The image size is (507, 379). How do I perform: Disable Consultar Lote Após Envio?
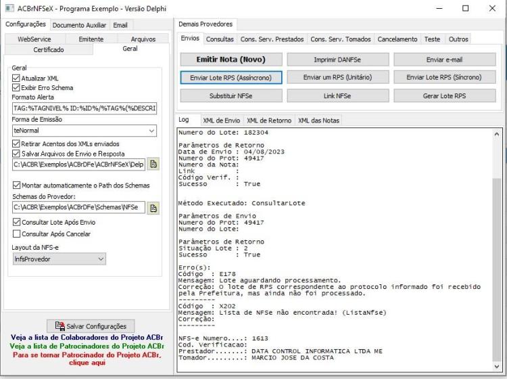pyautogui.click(x=16, y=222)
